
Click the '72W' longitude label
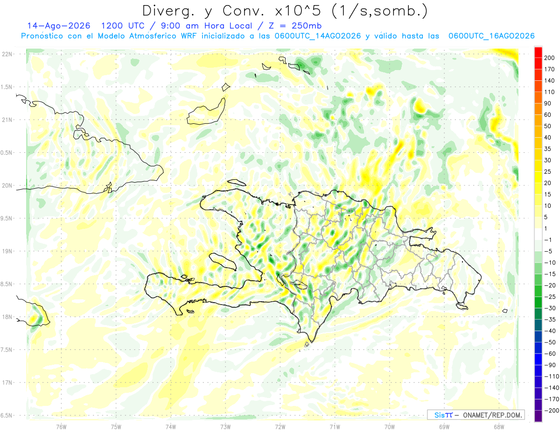click(x=280, y=427)
